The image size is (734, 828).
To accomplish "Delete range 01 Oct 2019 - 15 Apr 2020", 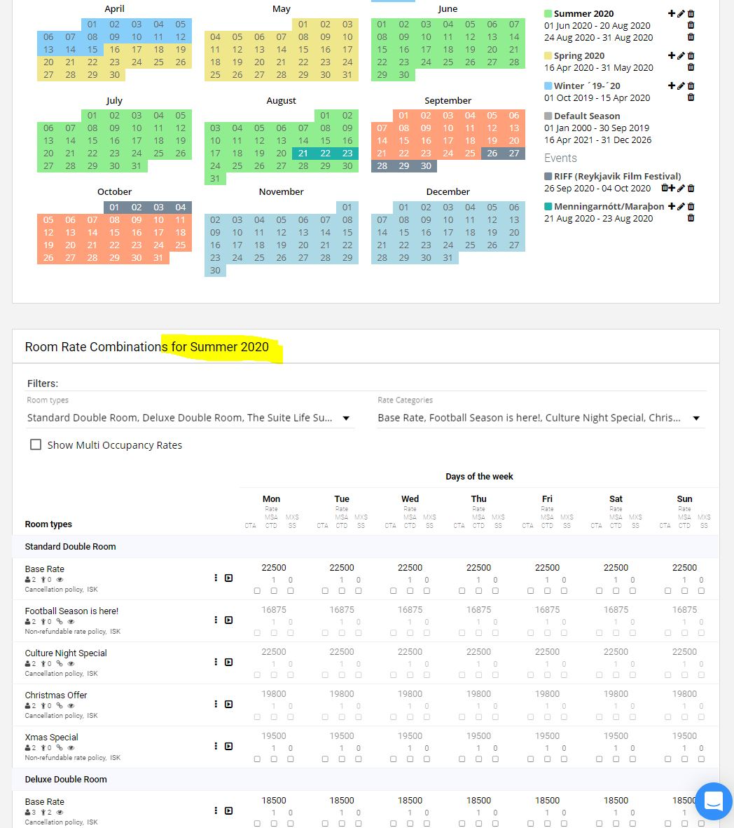I will (x=691, y=97).
